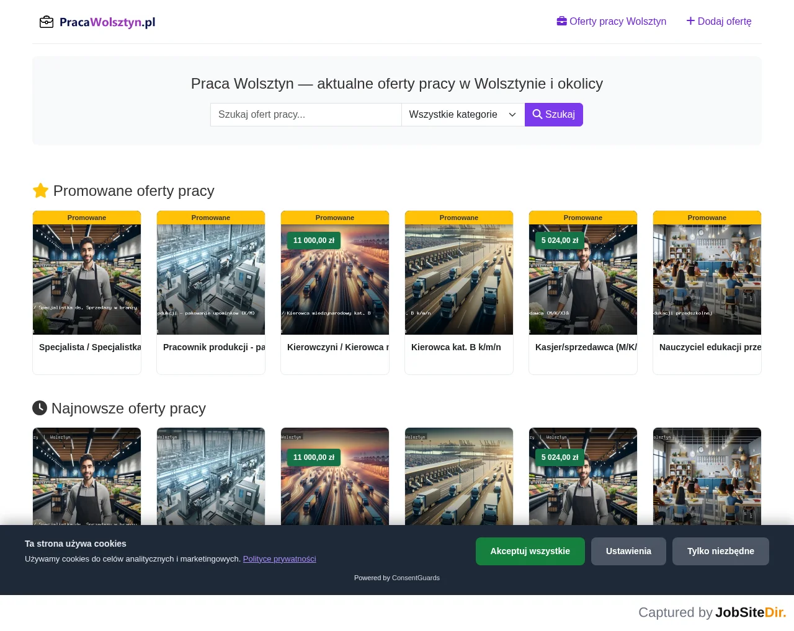794x631 pixels.
Task: Click the Najnowsze oferty pracy heading
Action: [x=128, y=408]
